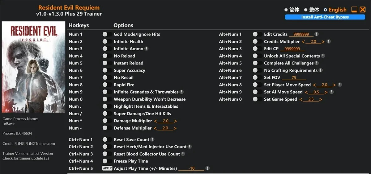
Task: Click info icon next to Reset Blood Collector Use Count
Action: click(x=183, y=154)
